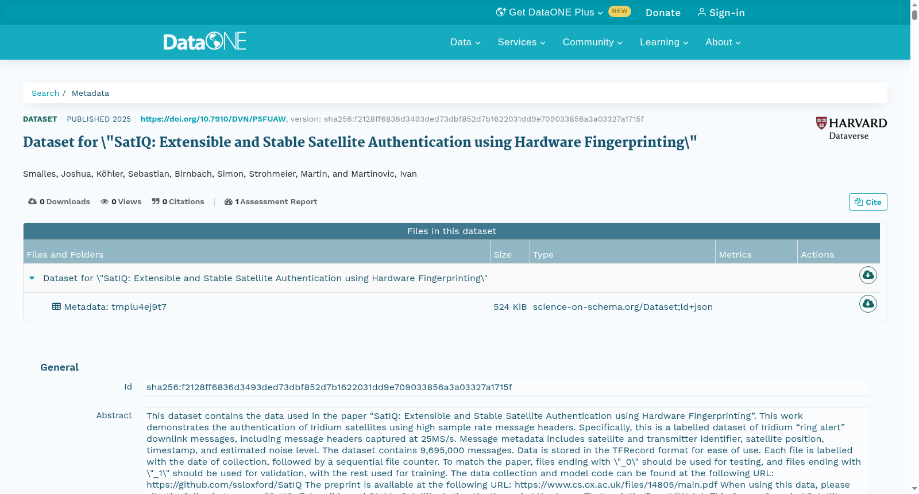Open the 1 Assessment Report link
Image resolution: width=919 pixels, height=494 pixels.
[271, 201]
